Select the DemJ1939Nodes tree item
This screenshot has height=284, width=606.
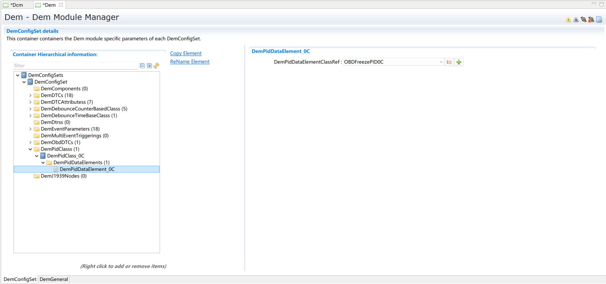63,176
